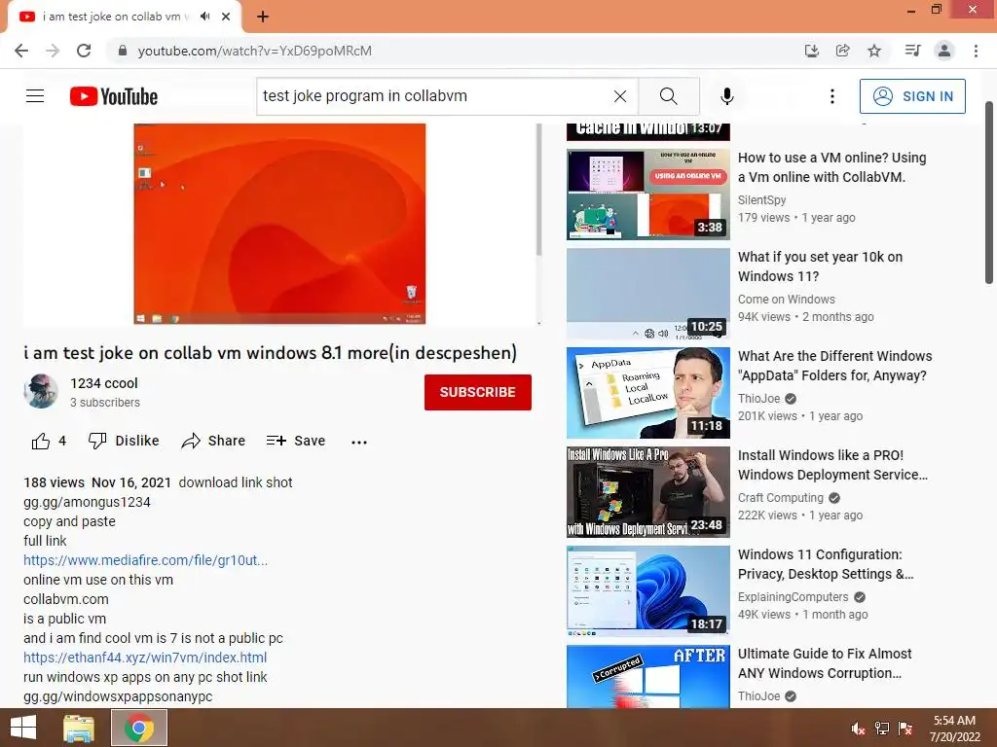Open 'What if you set year 10k' title

(x=820, y=267)
